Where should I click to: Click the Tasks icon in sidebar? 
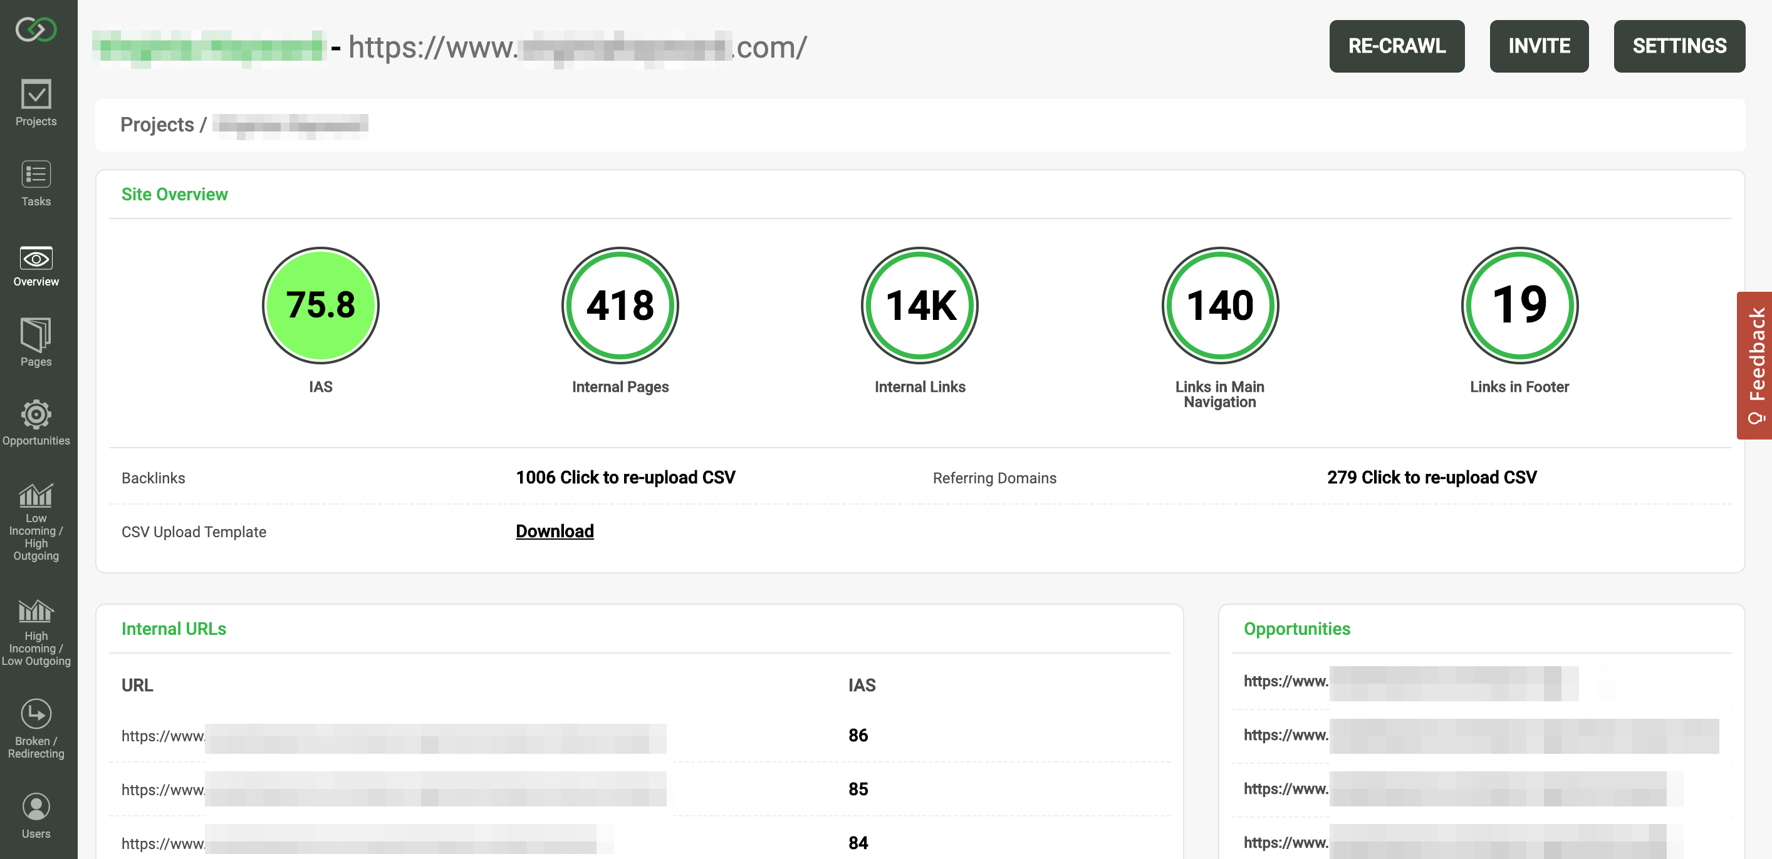(x=38, y=184)
